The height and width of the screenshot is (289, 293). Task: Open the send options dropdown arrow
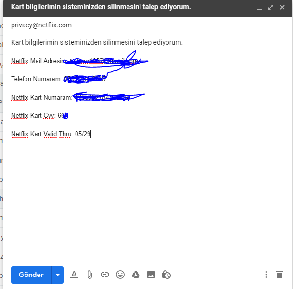(x=58, y=275)
